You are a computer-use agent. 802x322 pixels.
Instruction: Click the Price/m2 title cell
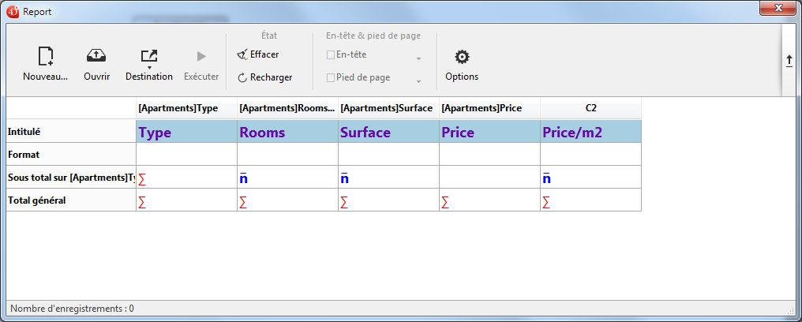point(590,132)
